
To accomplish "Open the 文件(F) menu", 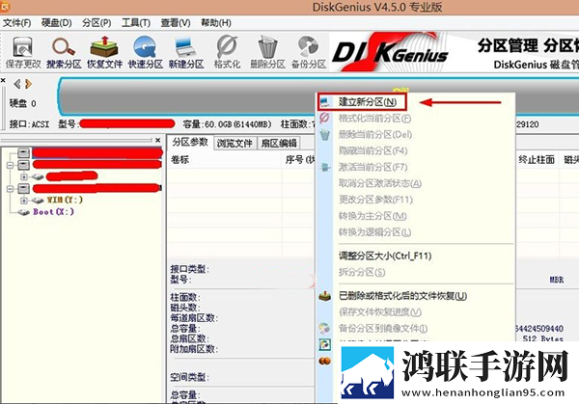I will 17,23.
